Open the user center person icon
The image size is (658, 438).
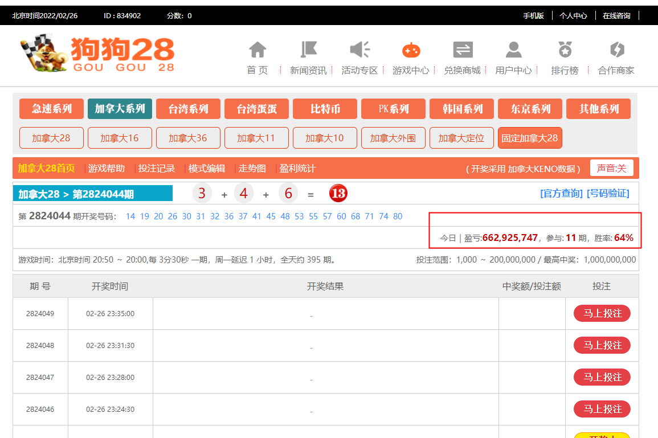(x=513, y=50)
